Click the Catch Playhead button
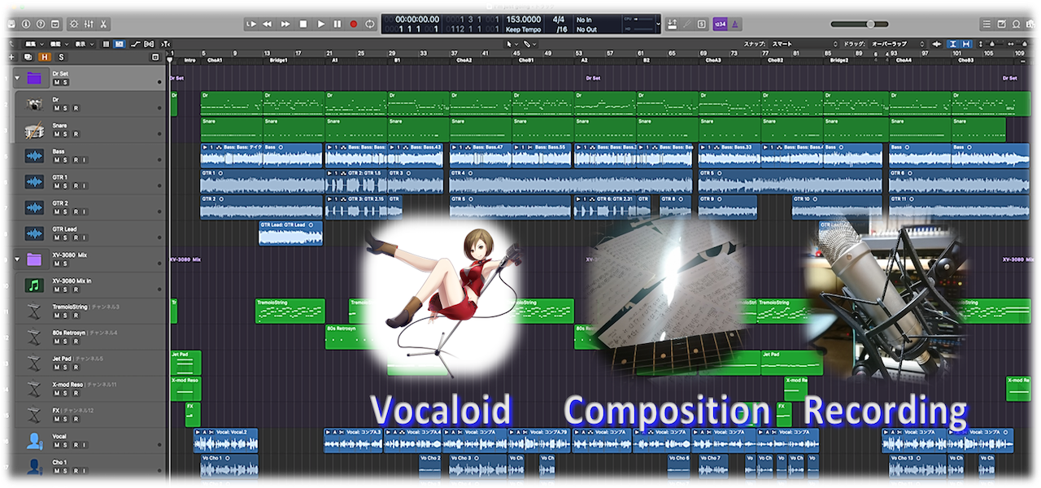 [166, 44]
